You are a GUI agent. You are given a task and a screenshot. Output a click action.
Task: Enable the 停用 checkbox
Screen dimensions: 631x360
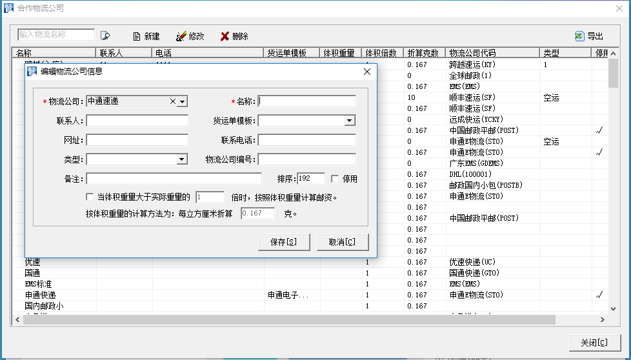click(334, 179)
